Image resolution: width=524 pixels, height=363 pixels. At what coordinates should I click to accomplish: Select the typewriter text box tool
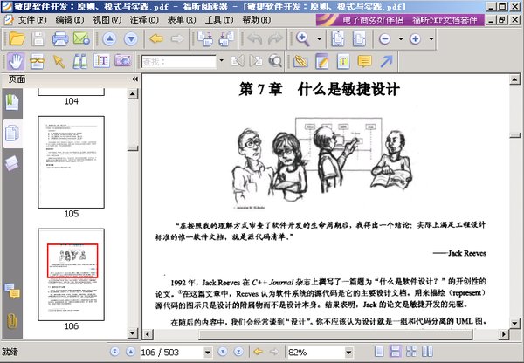[343, 61]
